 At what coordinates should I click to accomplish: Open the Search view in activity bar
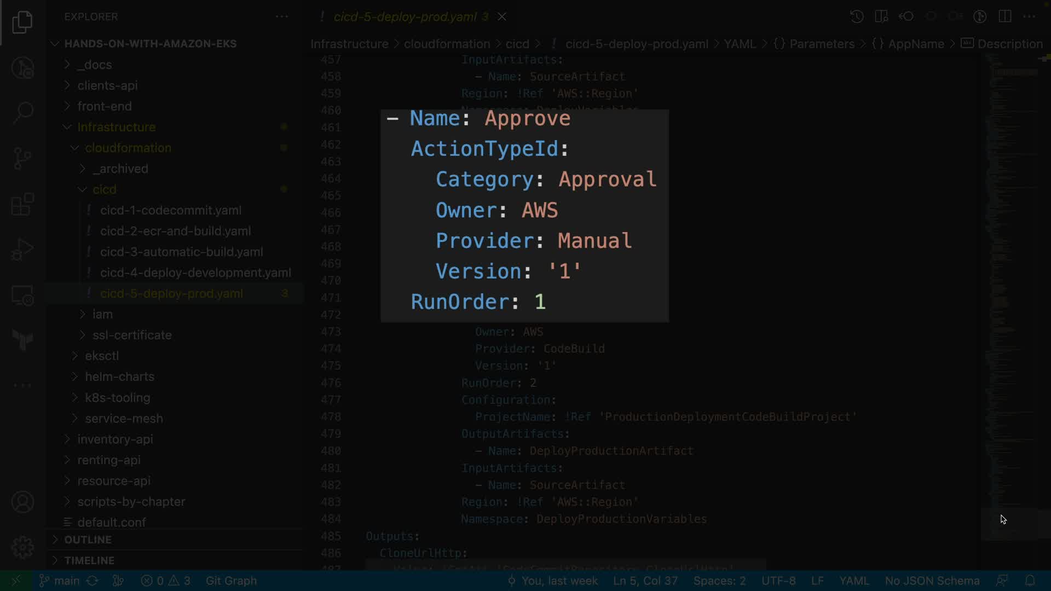coord(22,113)
